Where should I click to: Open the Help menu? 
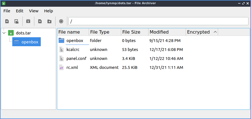pyautogui.click(x=48, y=11)
